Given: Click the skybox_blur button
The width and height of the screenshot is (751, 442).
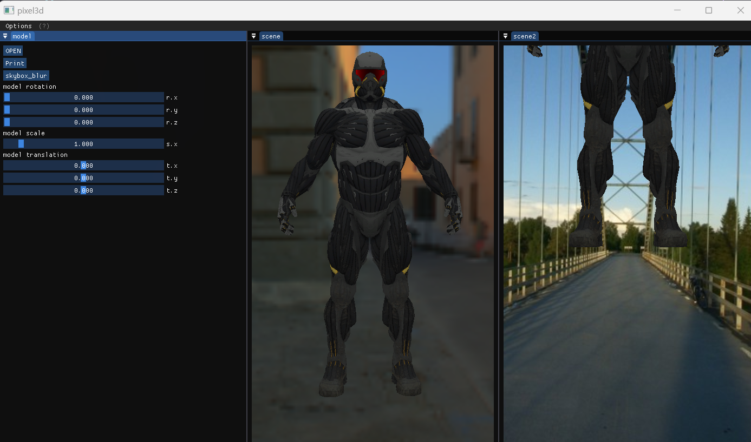Looking at the screenshot, I should click(26, 76).
